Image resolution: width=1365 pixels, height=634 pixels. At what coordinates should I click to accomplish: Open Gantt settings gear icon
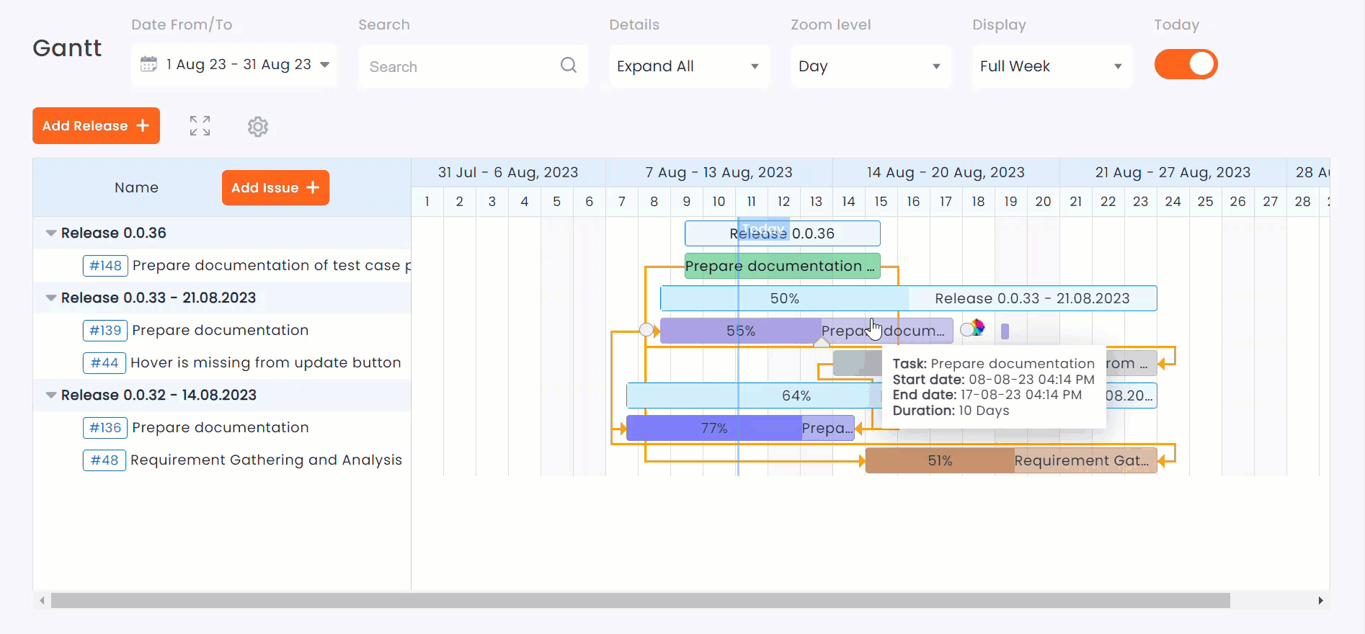pos(257,127)
